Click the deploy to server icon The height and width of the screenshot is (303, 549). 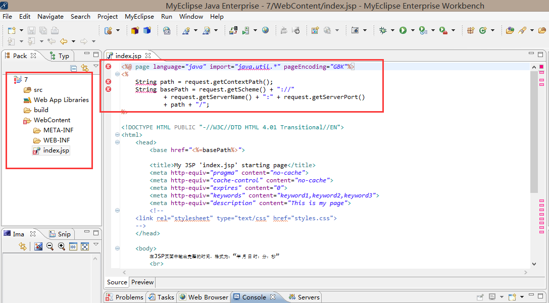pos(233,30)
